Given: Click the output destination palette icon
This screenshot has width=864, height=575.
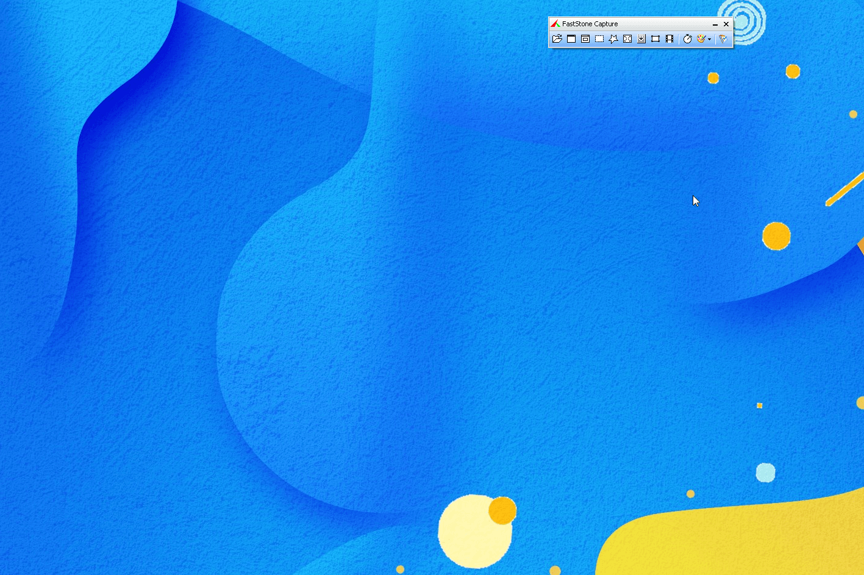Looking at the screenshot, I should pyautogui.click(x=701, y=39).
